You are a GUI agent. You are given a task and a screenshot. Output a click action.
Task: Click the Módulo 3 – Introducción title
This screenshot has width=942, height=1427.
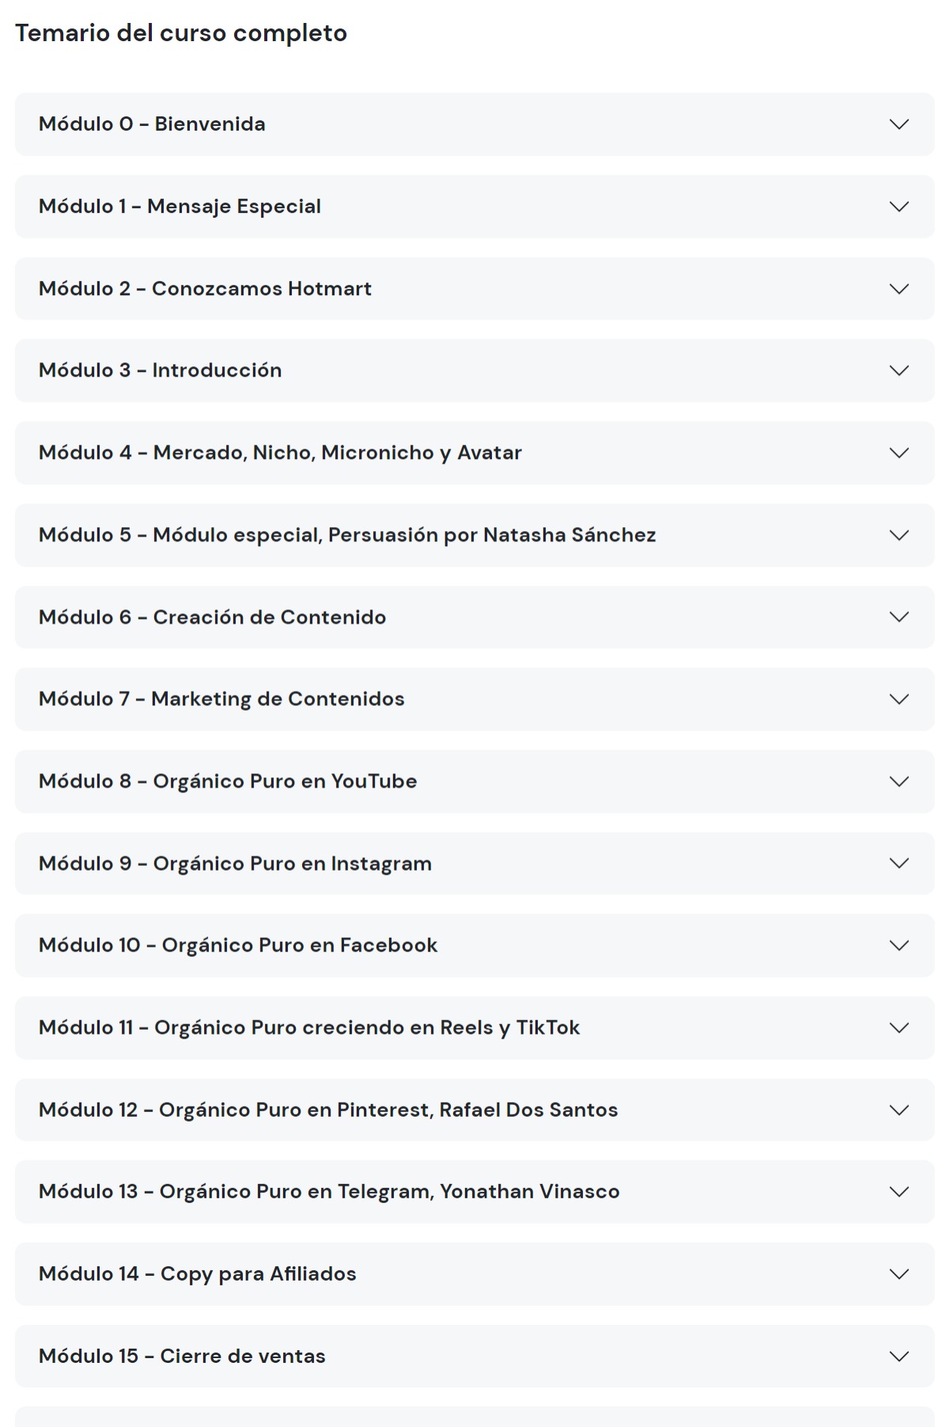(160, 370)
